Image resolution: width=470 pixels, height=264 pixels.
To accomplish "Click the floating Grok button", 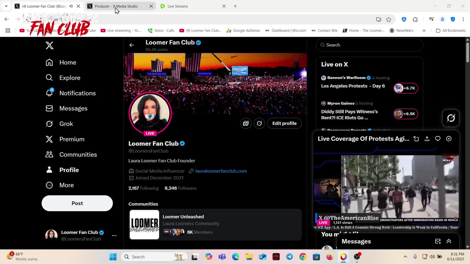I will 451,118.
